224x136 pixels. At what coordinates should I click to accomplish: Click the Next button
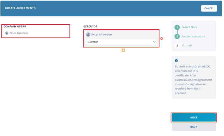(x=194, y=118)
